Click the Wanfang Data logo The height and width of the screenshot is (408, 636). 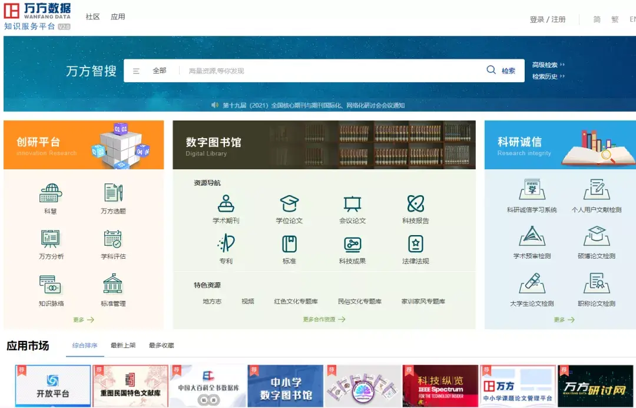(x=37, y=16)
